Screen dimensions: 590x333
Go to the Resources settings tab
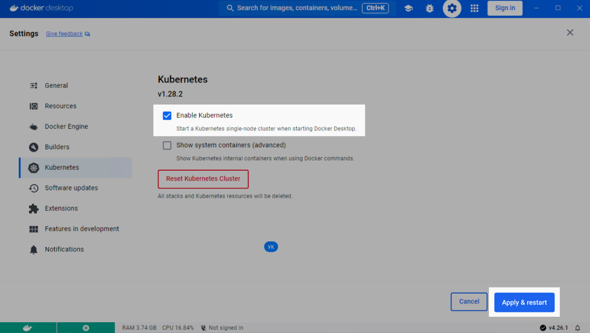61,106
